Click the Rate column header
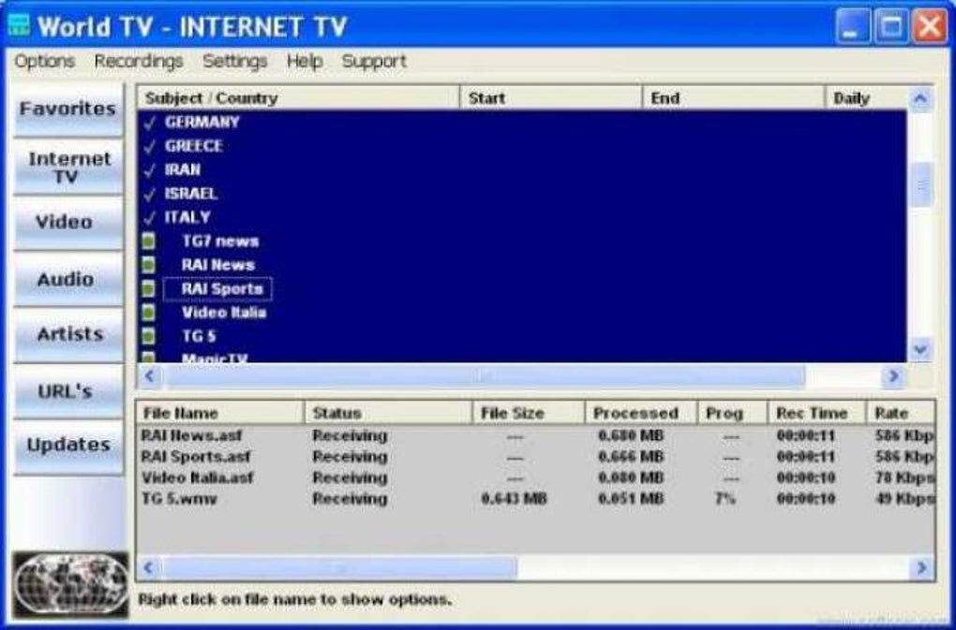This screenshot has width=956, height=630. 901,414
